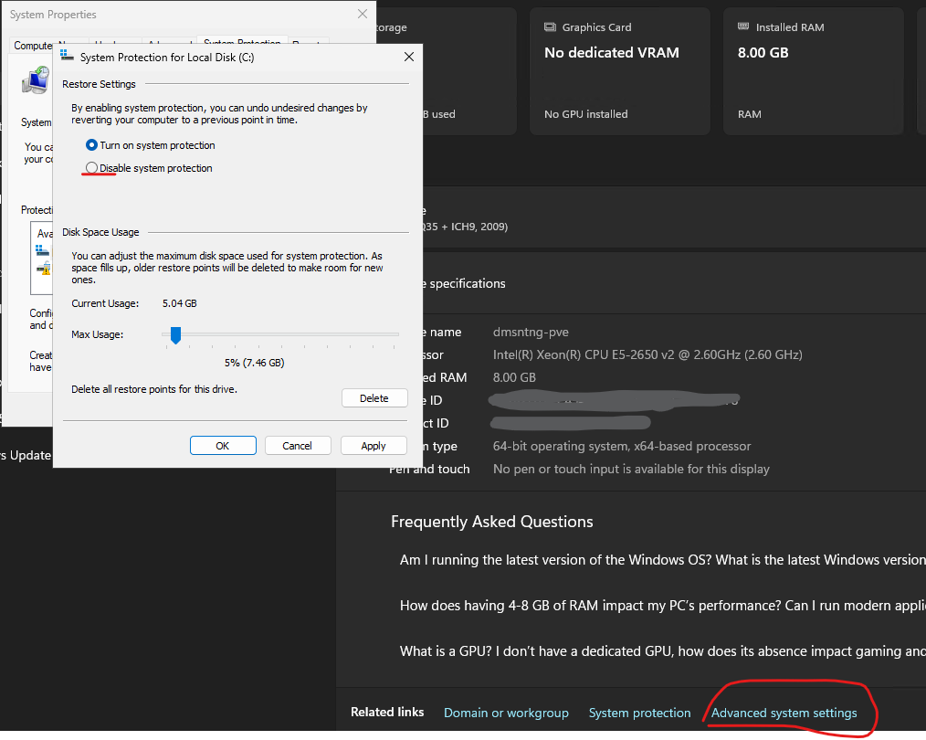Image resolution: width=926 pixels, height=740 pixels.
Task: Confirm the dialog with OK
Action: point(223,446)
